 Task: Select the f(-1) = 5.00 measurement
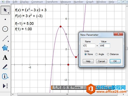24,24
